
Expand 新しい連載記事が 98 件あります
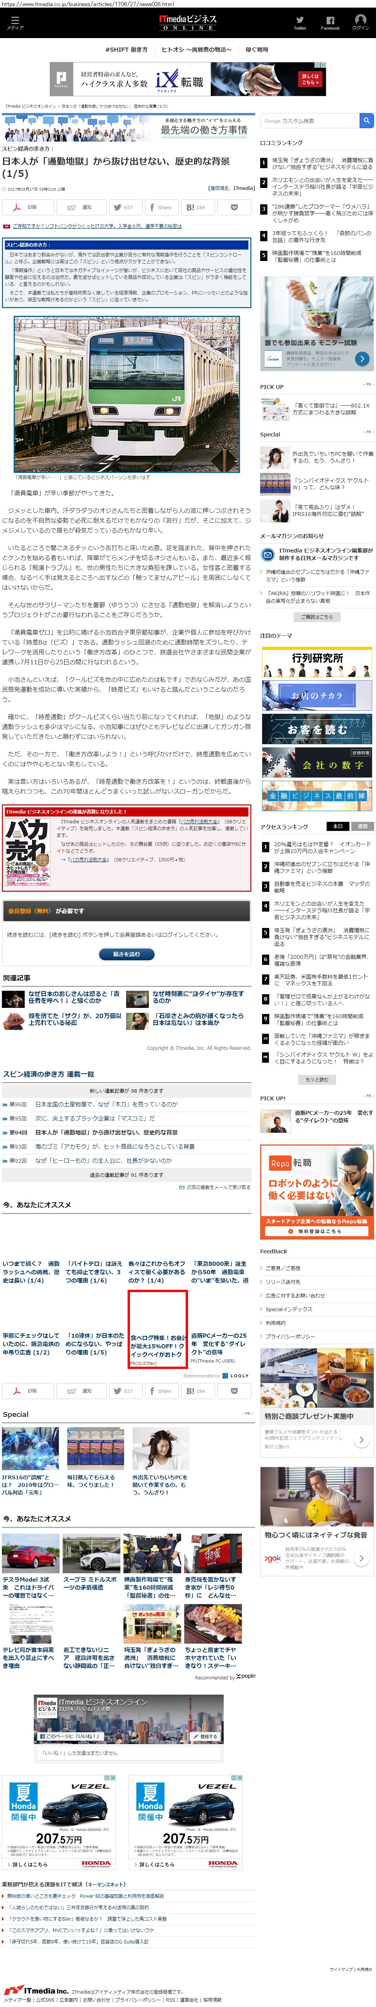(126, 1091)
